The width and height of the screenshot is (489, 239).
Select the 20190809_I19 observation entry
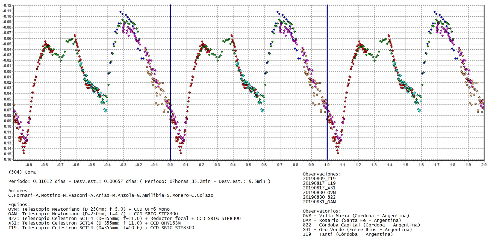pyautogui.click(x=319, y=179)
